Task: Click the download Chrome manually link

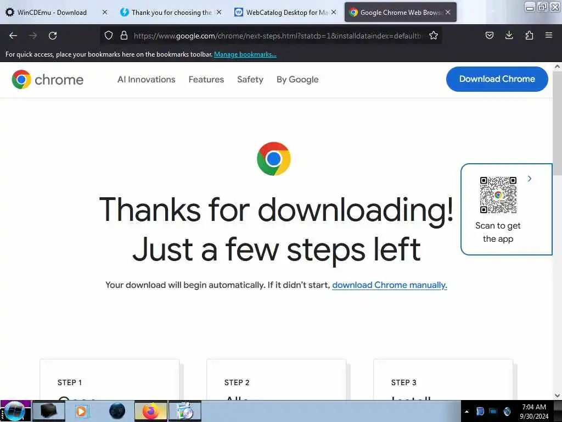Action: tap(390, 285)
